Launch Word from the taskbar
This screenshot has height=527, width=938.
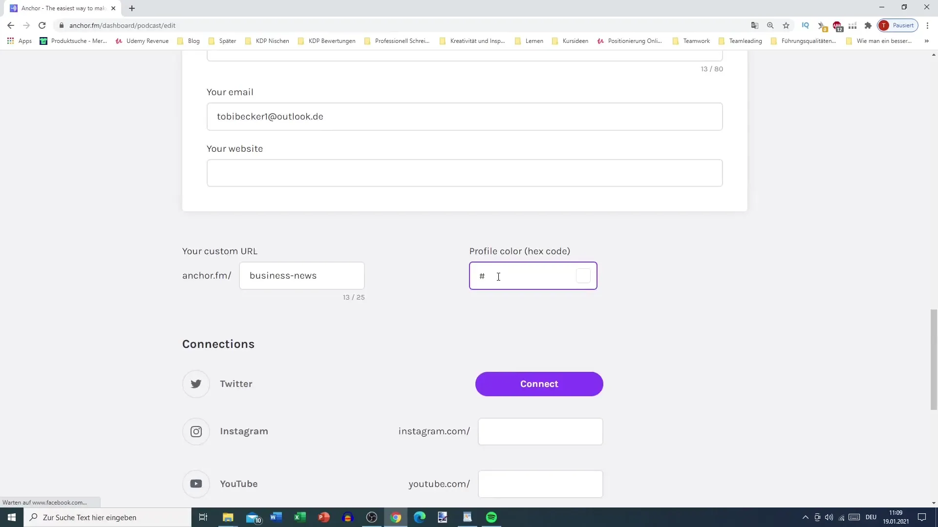276,517
